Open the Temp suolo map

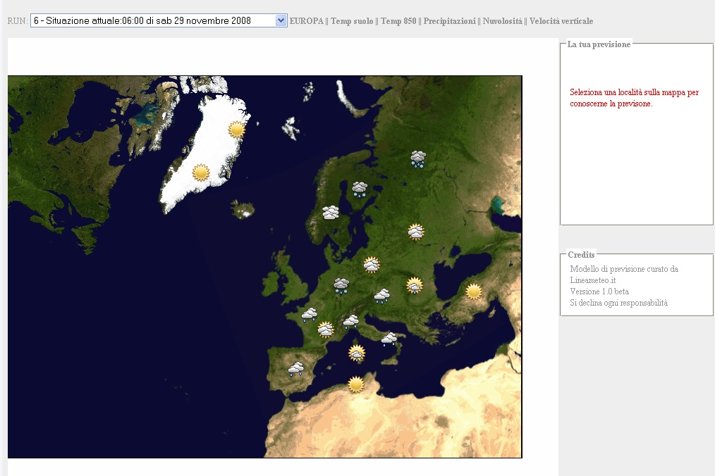pyautogui.click(x=352, y=21)
